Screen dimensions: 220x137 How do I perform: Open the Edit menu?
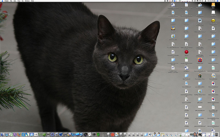(x=15, y=1)
